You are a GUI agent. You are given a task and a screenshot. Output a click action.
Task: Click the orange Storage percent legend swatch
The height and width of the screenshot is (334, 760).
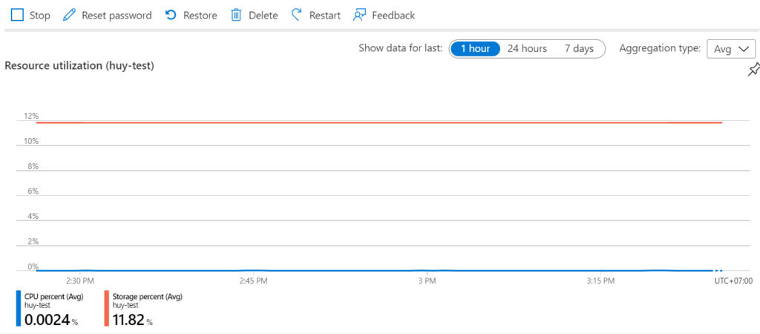(107, 308)
